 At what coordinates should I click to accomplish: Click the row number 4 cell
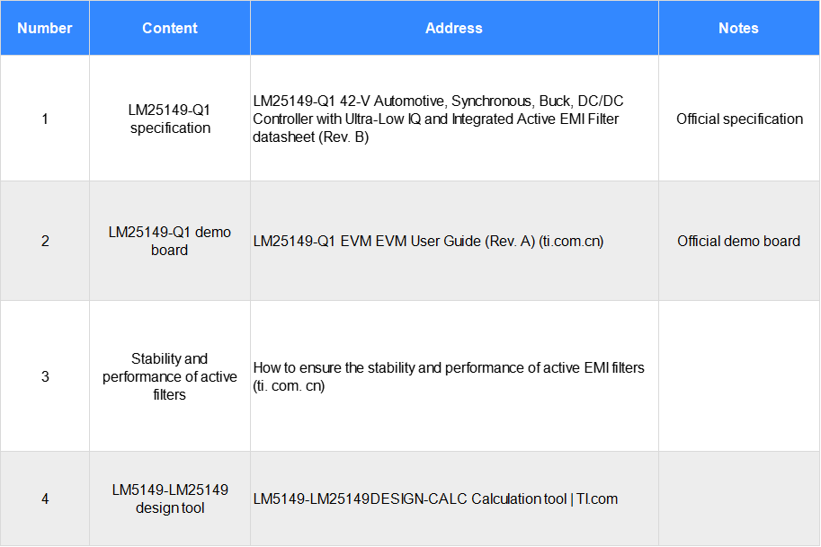[x=45, y=498]
